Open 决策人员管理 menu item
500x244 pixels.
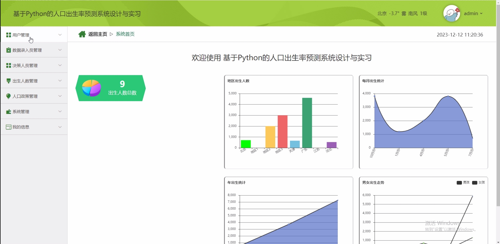pos(34,65)
